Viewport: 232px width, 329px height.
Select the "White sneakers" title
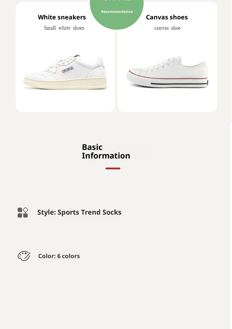62,17
